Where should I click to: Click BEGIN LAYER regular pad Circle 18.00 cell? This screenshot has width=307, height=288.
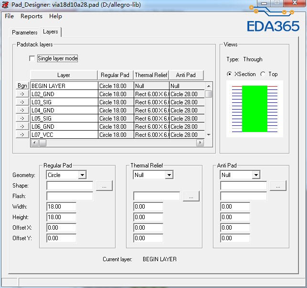tap(116, 86)
